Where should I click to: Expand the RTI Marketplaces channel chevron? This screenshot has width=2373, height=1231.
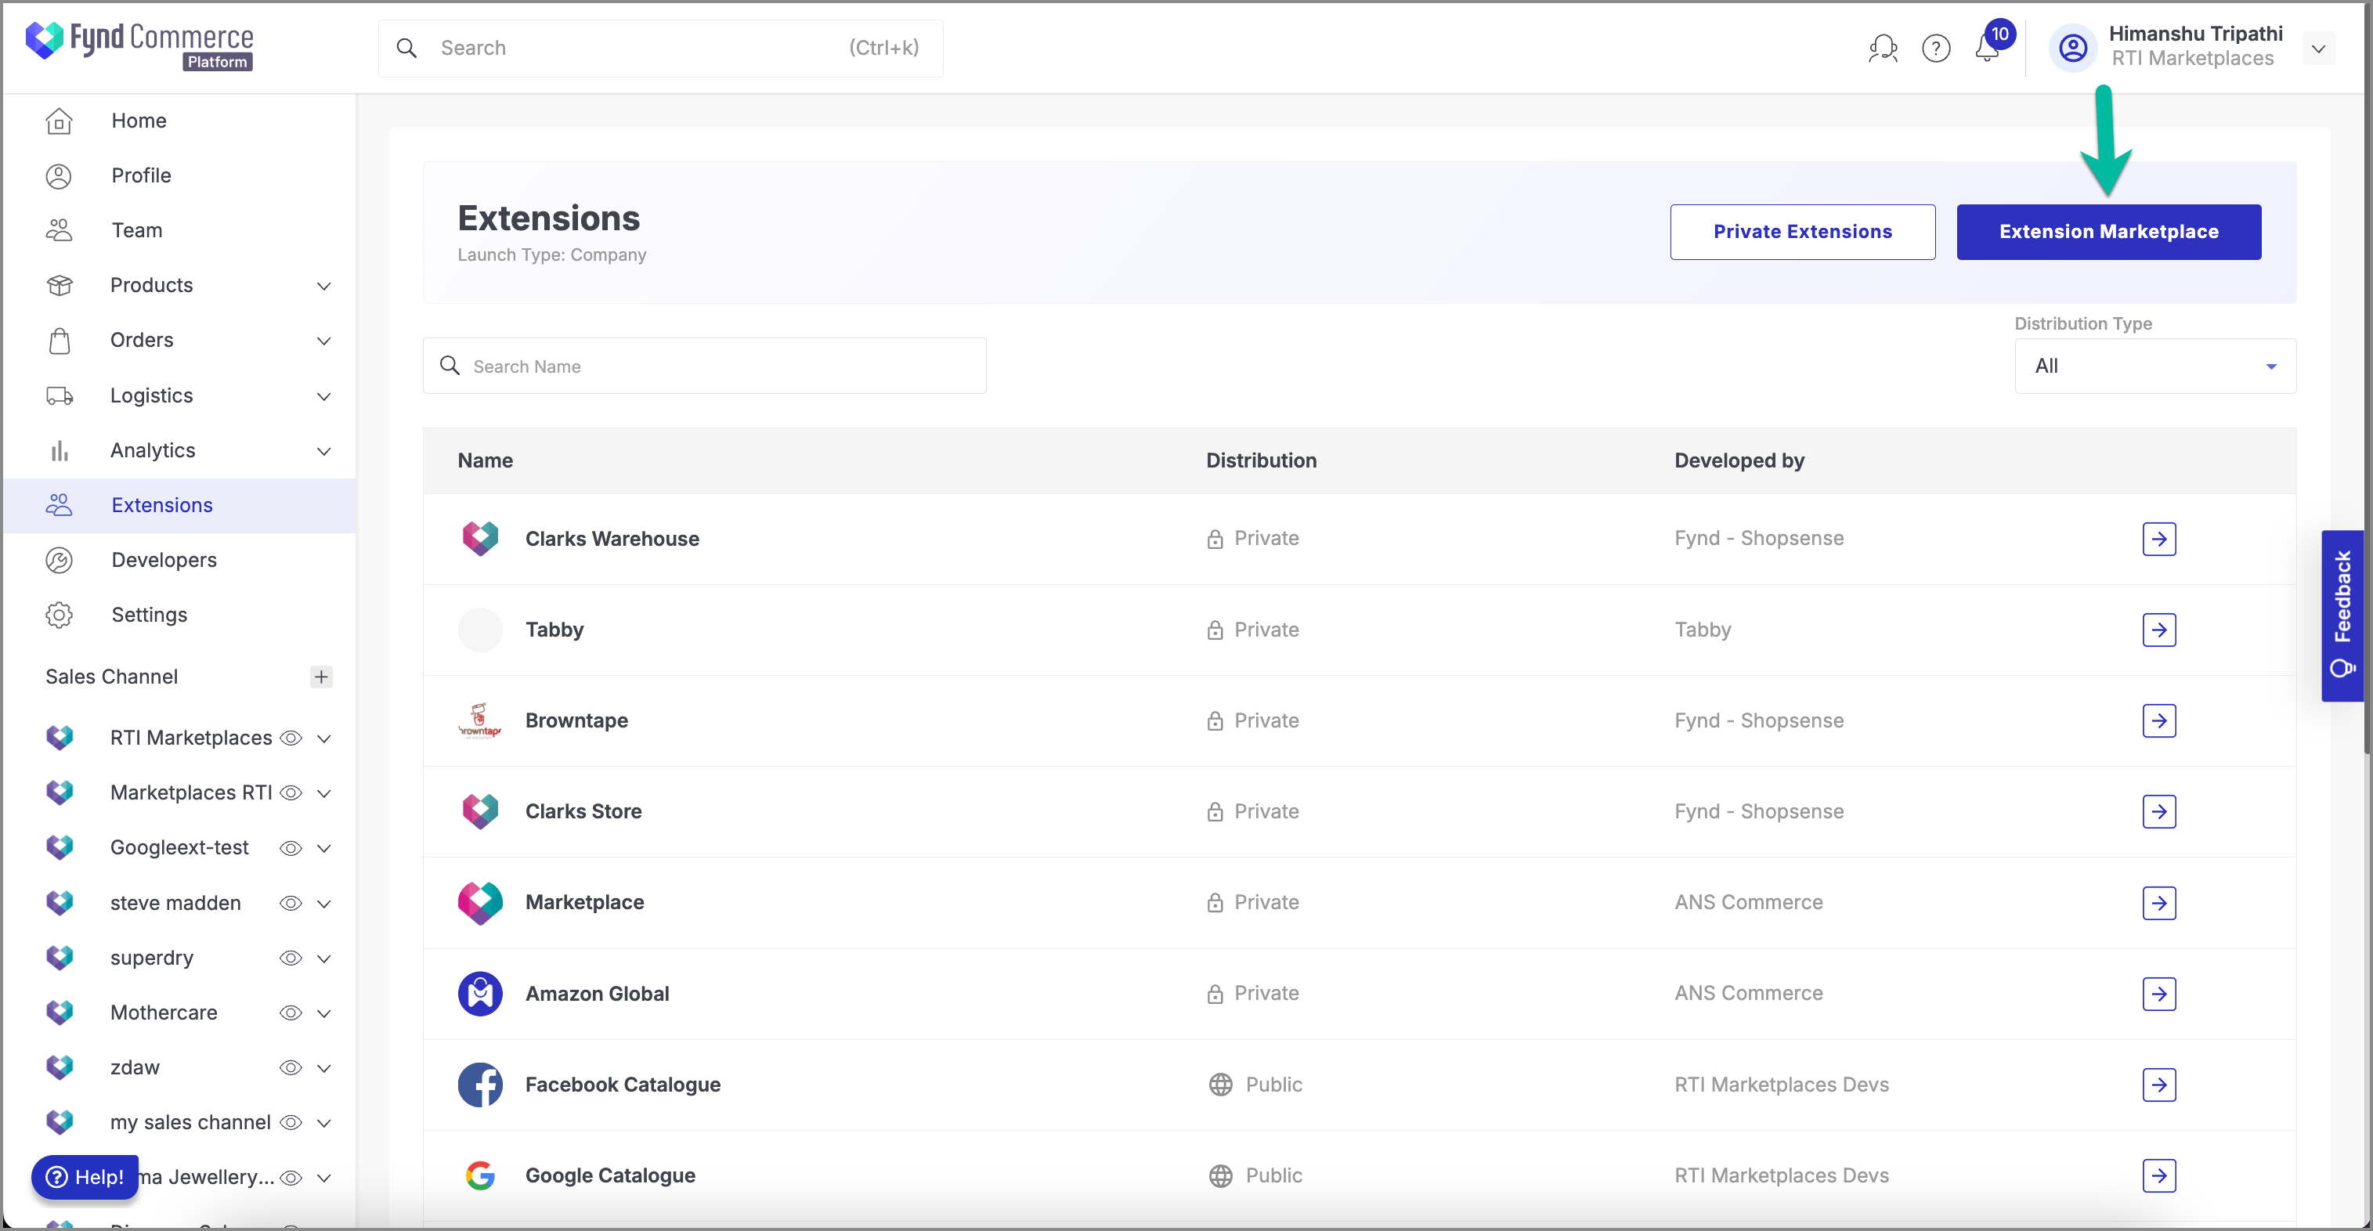coord(323,738)
